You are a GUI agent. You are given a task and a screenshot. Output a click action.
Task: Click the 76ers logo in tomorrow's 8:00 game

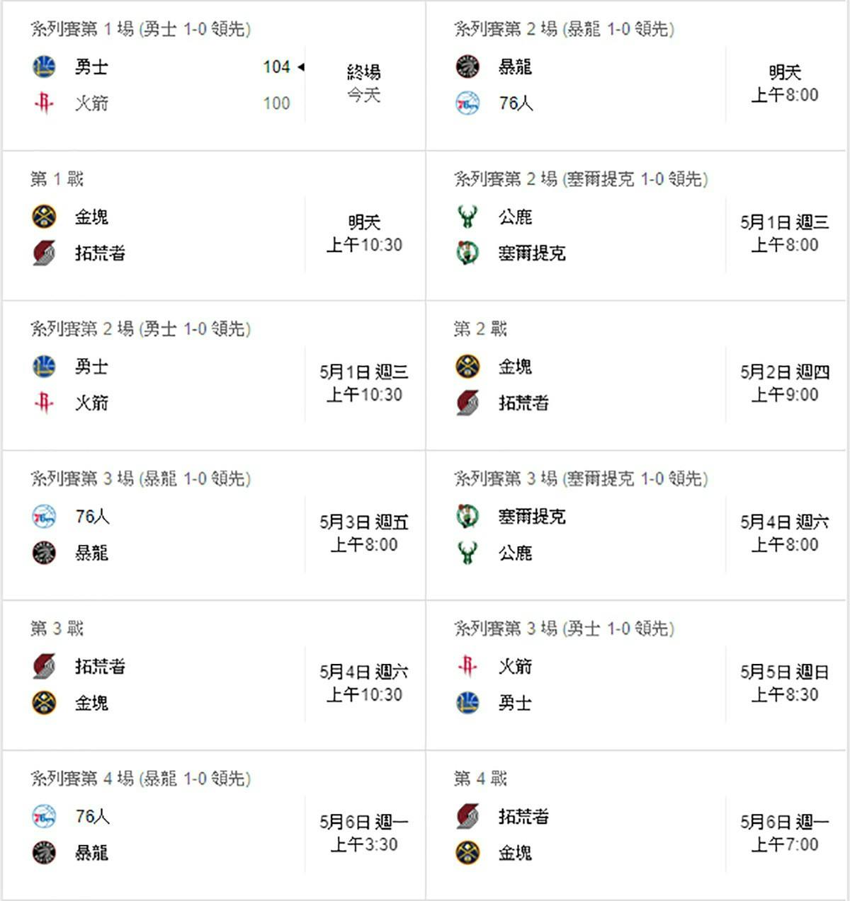(467, 103)
